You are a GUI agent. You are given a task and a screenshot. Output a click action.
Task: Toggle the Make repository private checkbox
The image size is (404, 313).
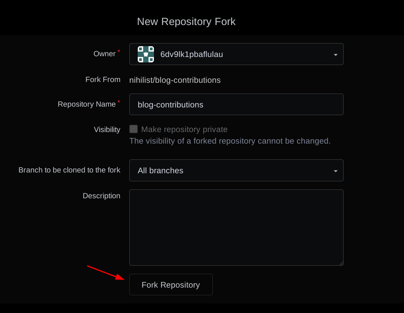point(134,129)
